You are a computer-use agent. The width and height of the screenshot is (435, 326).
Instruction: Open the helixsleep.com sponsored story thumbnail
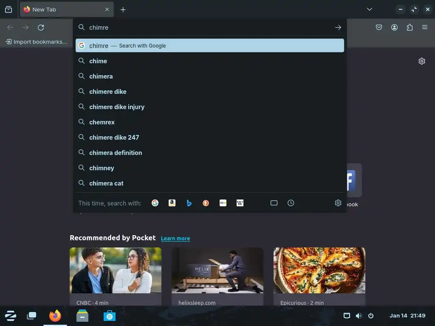tap(217, 270)
